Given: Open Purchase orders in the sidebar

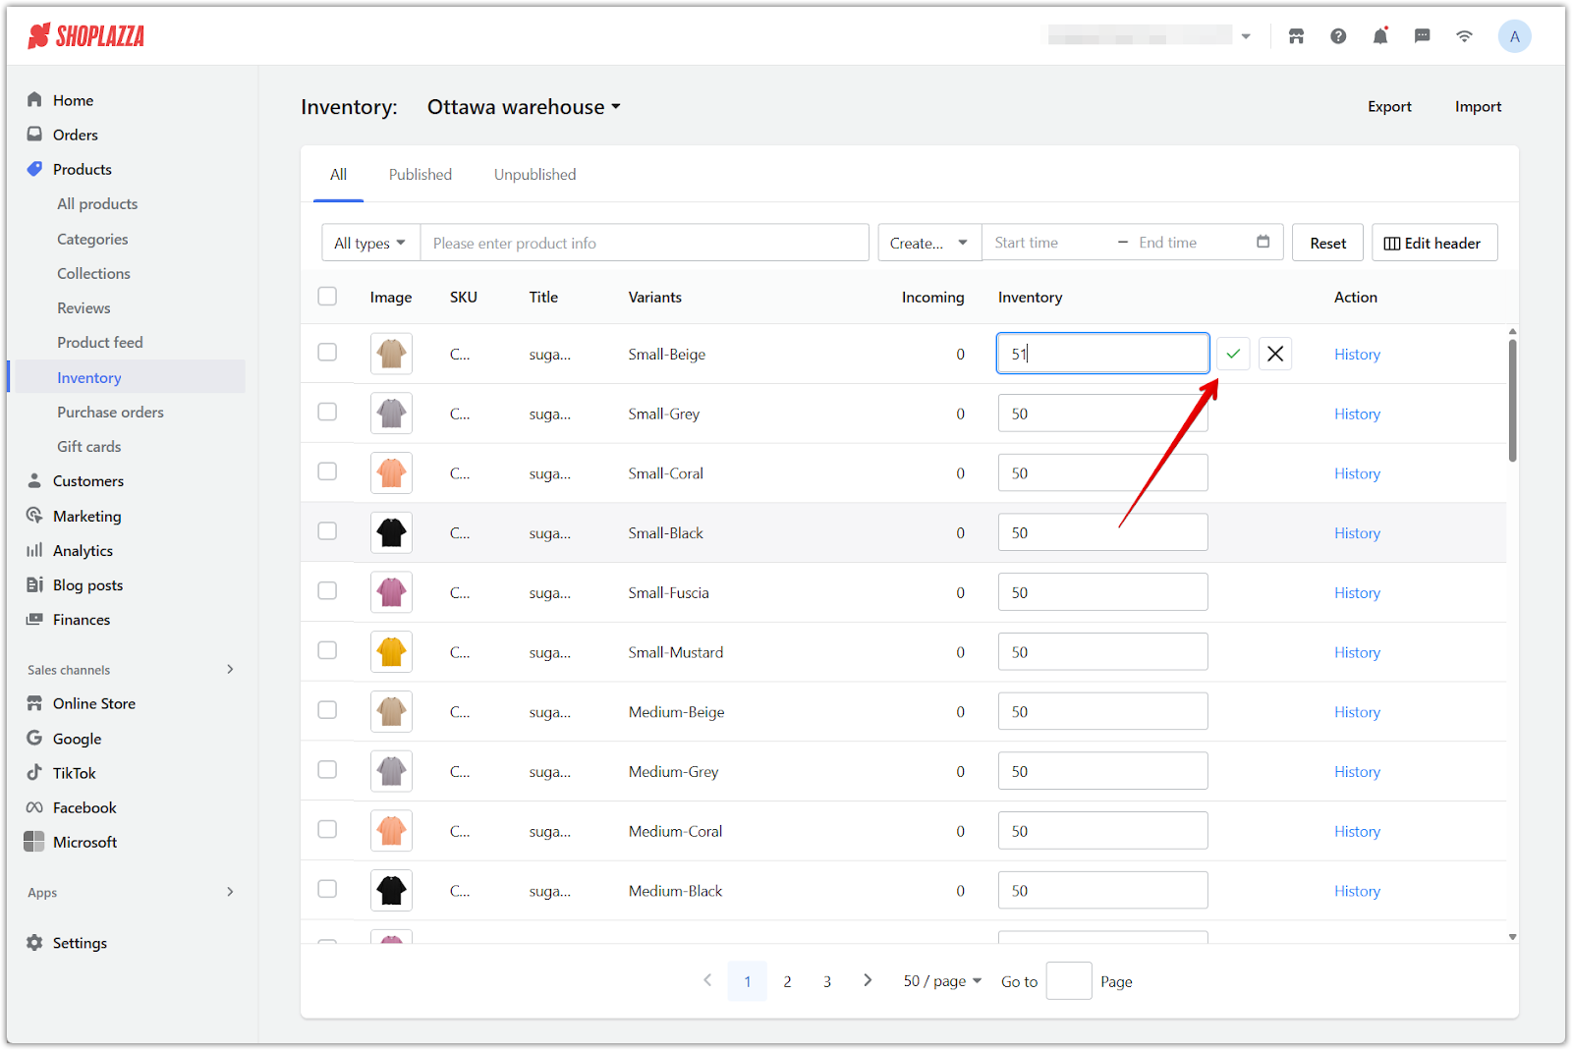Looking at the screenshot, I should pos(110,413).
